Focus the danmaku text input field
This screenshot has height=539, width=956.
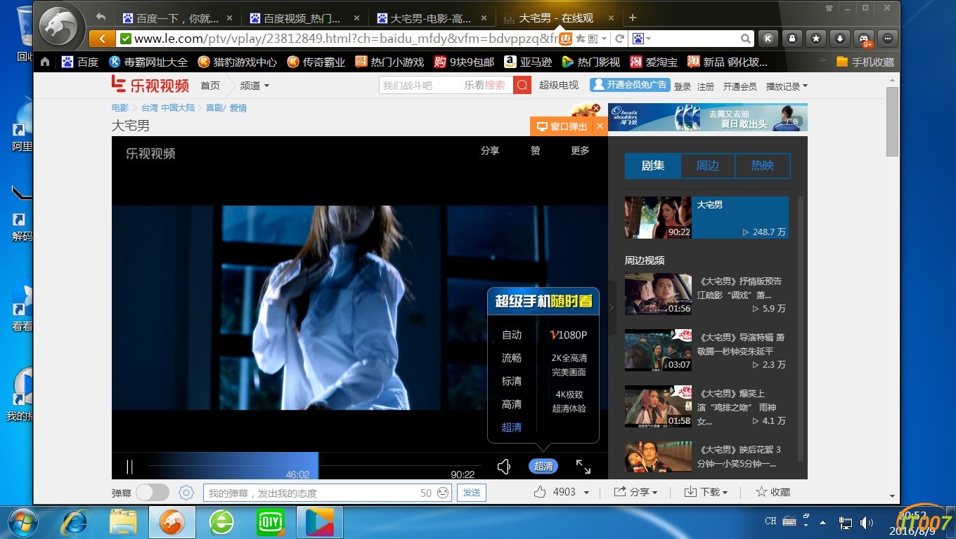327,493
